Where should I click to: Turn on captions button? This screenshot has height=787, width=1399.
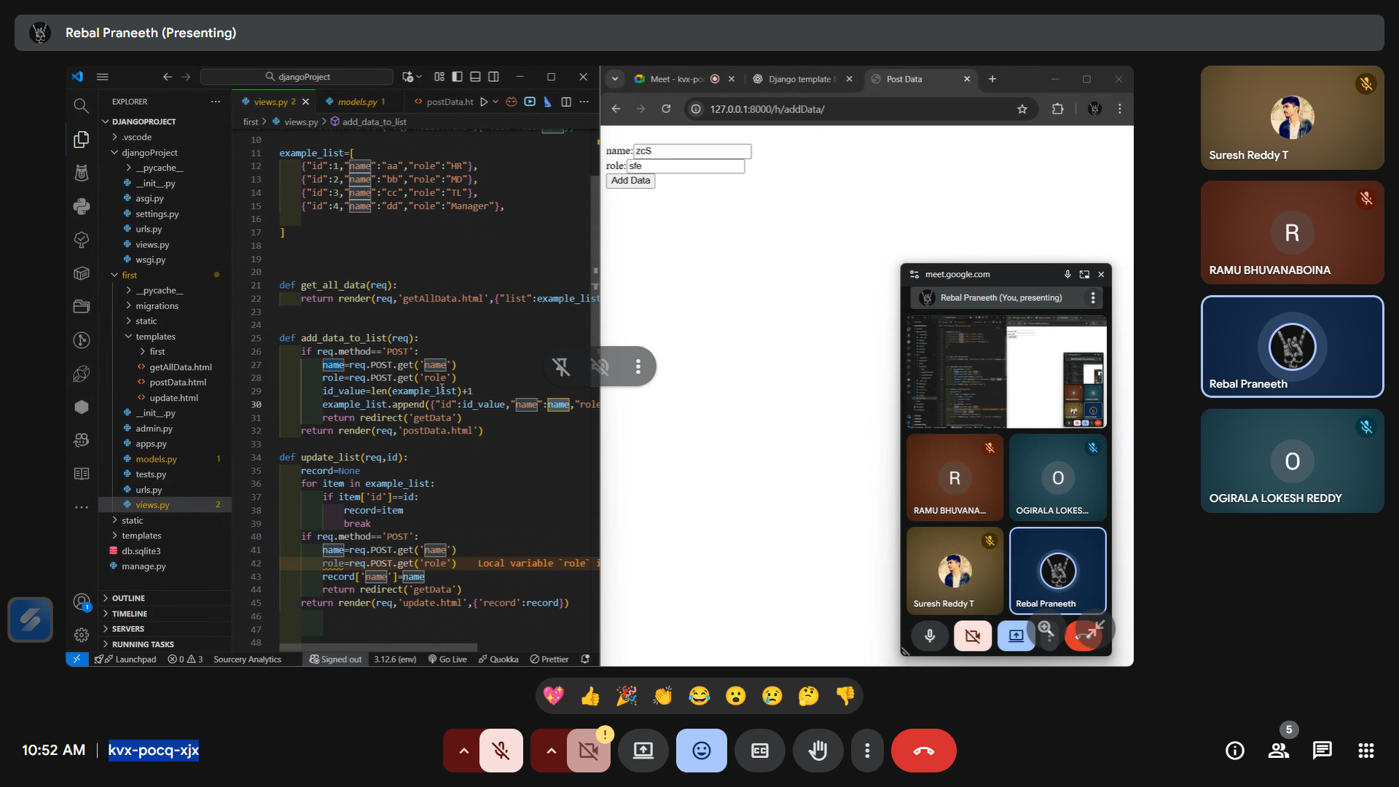[x=759, y=751]
